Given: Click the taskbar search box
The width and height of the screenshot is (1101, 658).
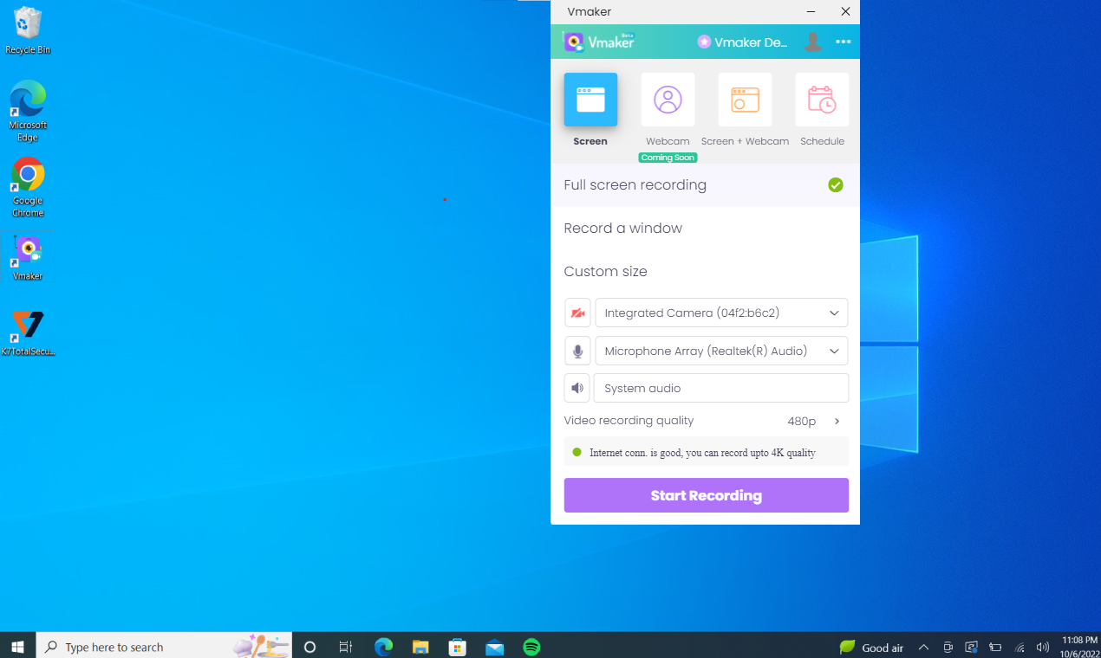Looking at the screenshot, I should (x=164, y=647).
